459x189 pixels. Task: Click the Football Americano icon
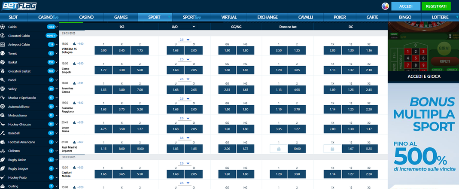click(3, 142)
